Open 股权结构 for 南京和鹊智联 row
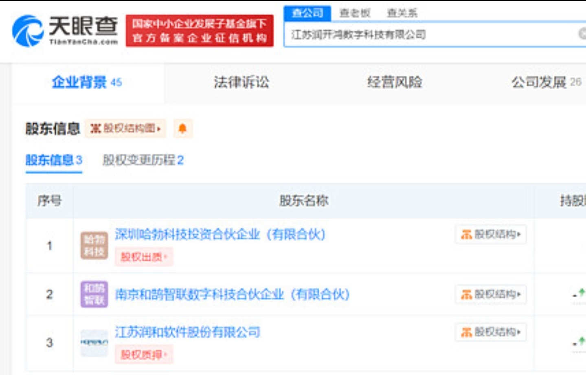Image resolution: width=586 pixels, height=375 pixels. pyautogui.click(x=491, y=294)
